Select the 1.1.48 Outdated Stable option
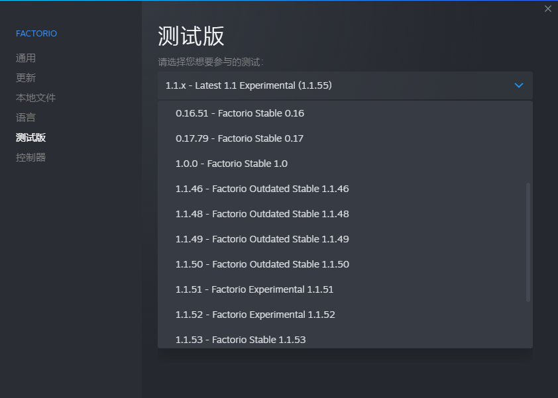The width and height of the screenshot is (558, 398). 262,214
